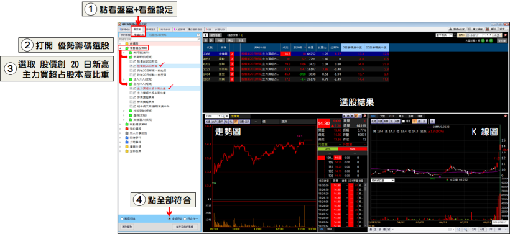
Task: Uncheck the 股價創20日新高 checkbox
Action: coord(131,66)
